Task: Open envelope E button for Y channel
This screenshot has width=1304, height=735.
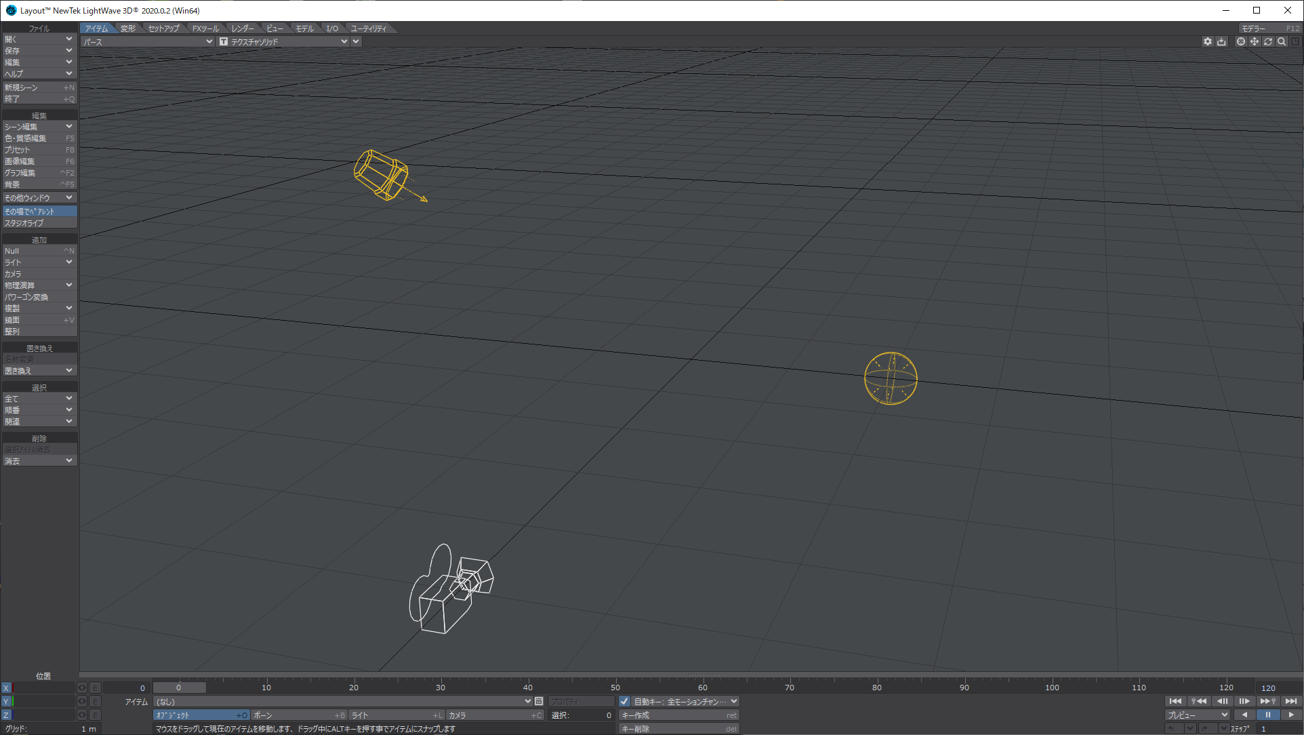Action: (x=96, y=701)
